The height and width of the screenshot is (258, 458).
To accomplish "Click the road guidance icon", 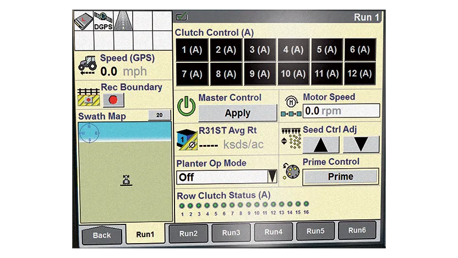I will [123, 21].
